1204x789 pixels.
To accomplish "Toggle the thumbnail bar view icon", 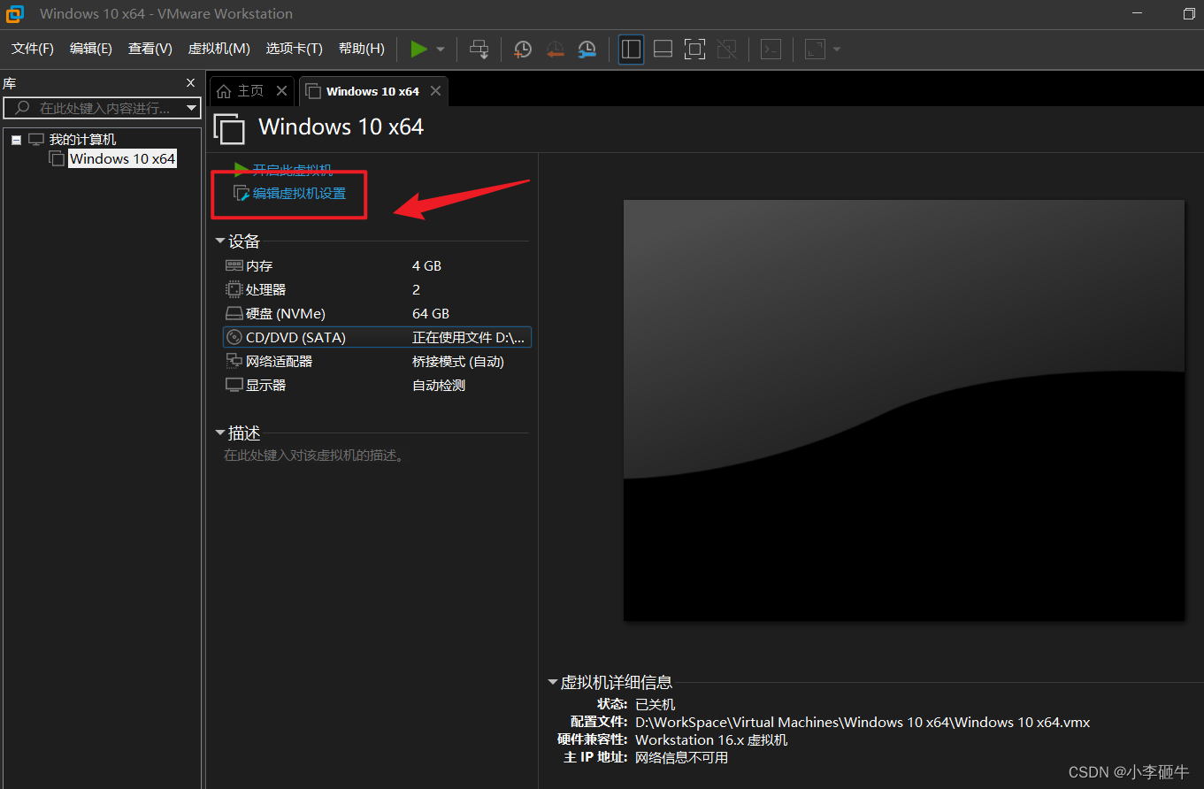I will tap(663, 49).
